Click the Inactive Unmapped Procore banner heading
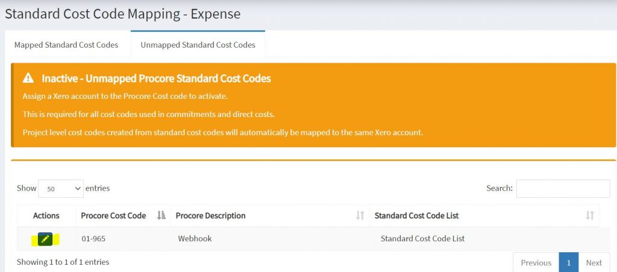Viewport: 617px width, 272px height. (x=156, y=78)
